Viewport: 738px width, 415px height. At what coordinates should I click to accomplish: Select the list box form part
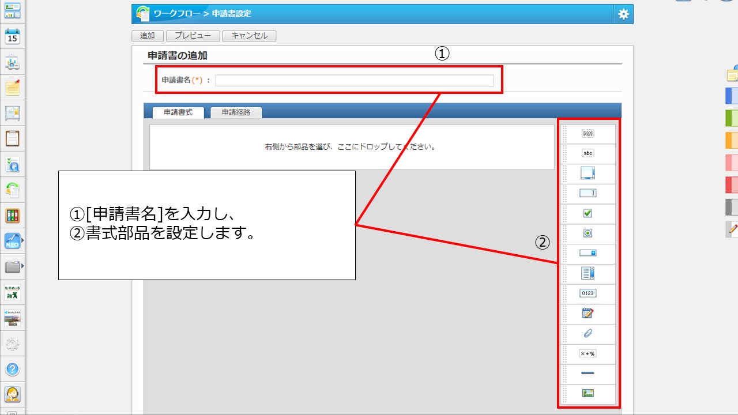point(588,273)
